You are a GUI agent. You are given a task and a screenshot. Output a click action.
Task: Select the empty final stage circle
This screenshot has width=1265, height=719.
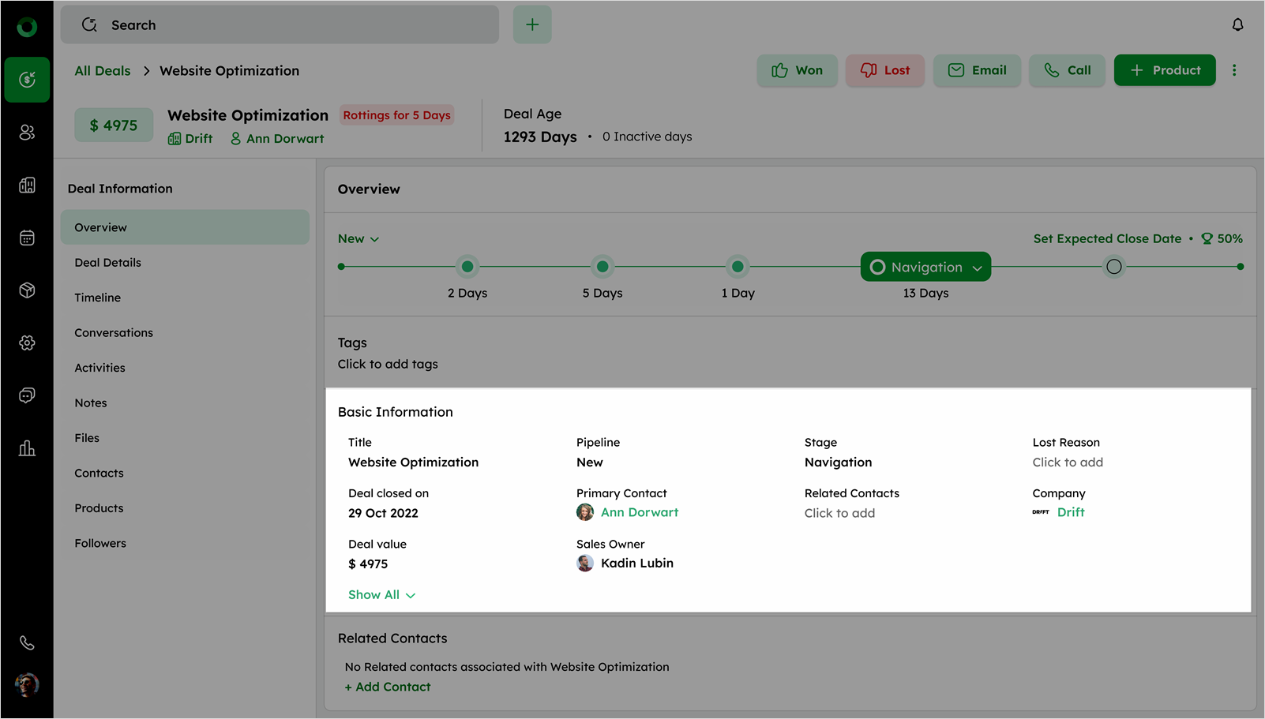pyautogui.click(x=1113, y=267)
